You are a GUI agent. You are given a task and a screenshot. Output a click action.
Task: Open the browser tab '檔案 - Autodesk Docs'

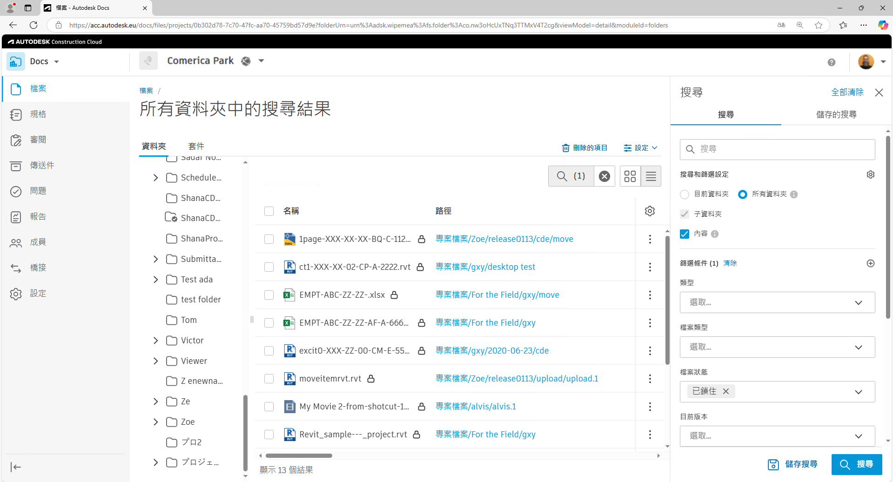pyautogui.click(x=96, y=8)
